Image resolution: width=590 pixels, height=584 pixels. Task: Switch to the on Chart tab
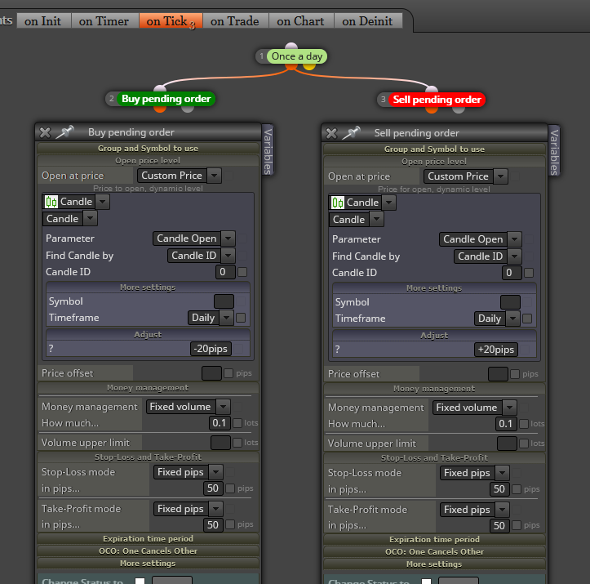coord(300,21)
